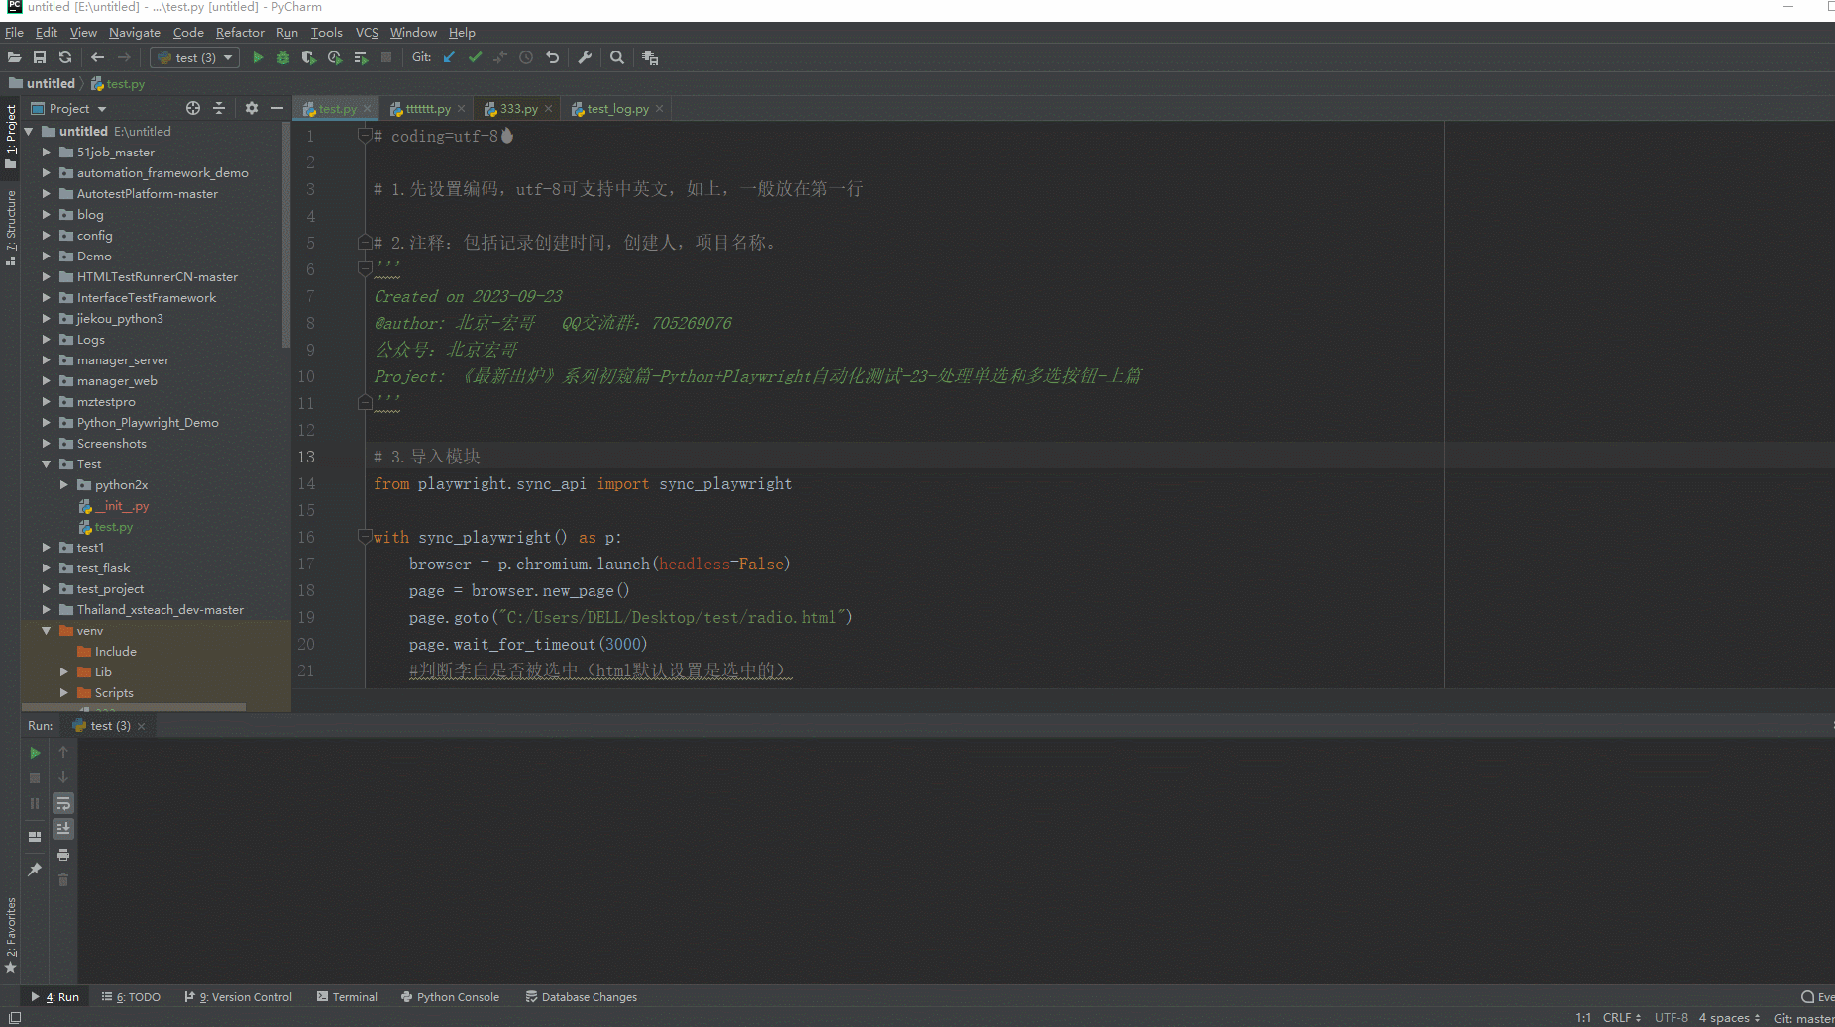Expand the 51job_master folder
The image size is (1835, 1027).
click(x=46, y=152)
